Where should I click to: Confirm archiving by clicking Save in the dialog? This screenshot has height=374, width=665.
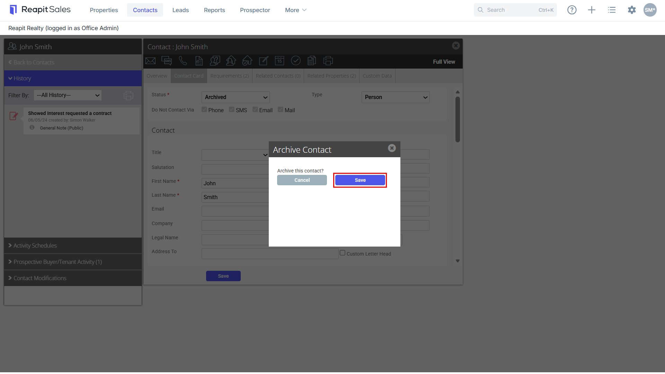click(x=360, y=180)
